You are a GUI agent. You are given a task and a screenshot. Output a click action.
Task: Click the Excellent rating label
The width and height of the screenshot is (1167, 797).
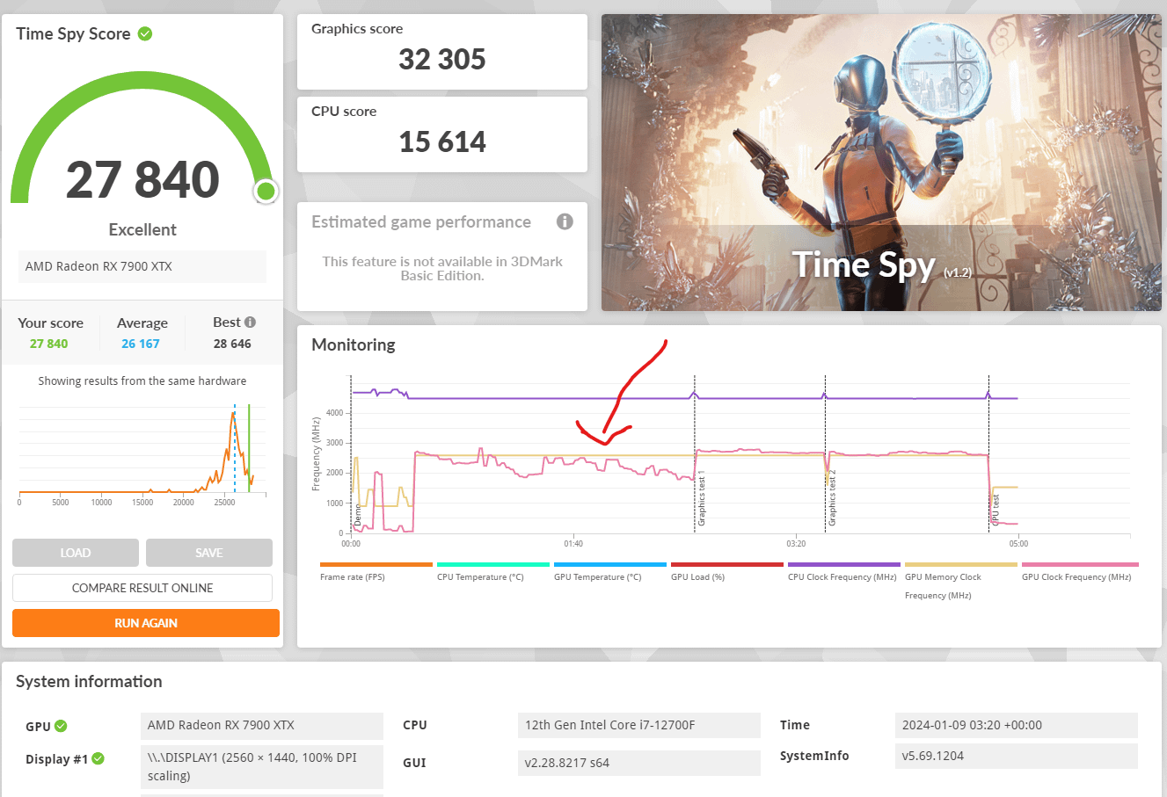[x=142, y=229]
